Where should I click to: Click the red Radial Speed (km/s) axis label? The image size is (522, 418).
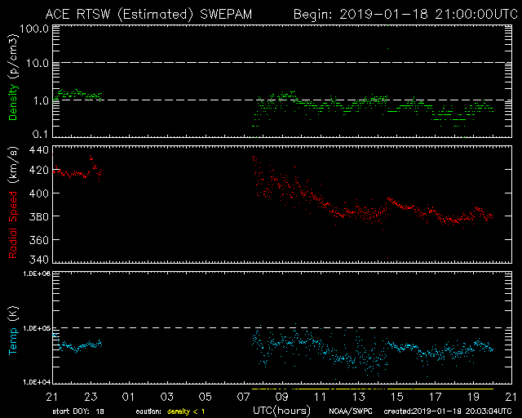tap(13, 202)
